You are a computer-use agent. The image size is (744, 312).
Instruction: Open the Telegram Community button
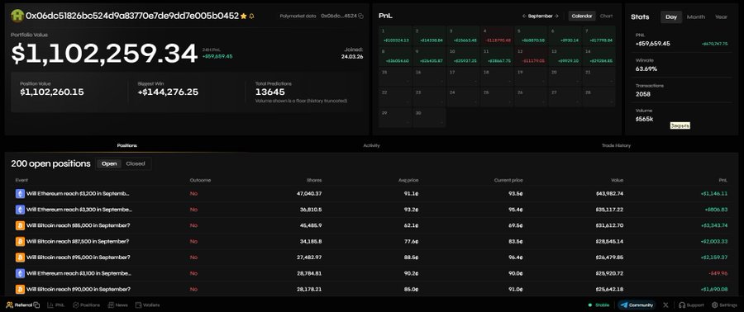pyautogui.click(x=637, y=305)
